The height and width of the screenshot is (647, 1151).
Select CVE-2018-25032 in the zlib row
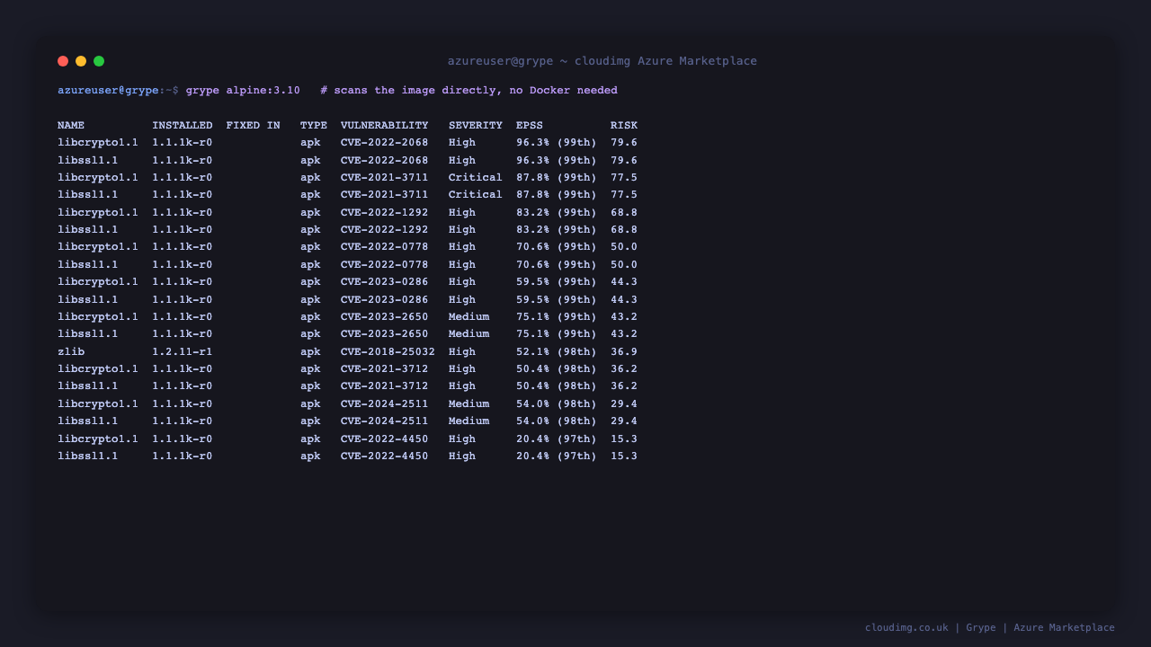tap(388, 352)
